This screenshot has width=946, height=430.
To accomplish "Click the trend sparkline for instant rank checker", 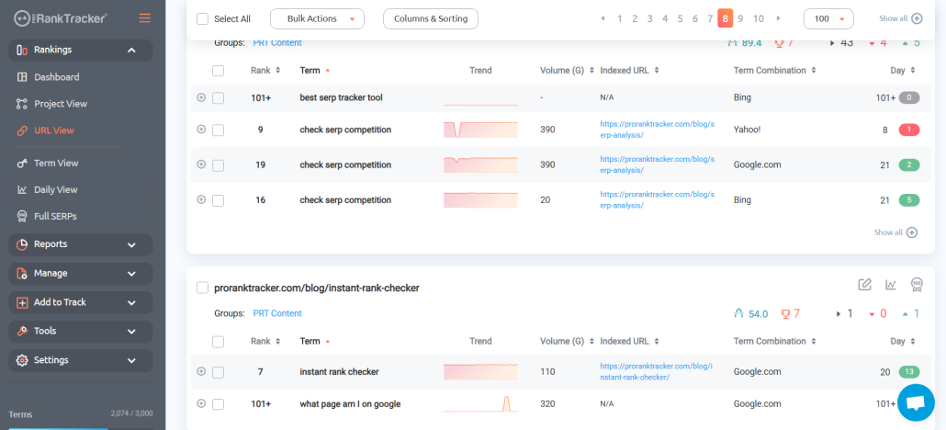I will click(481, 371).
